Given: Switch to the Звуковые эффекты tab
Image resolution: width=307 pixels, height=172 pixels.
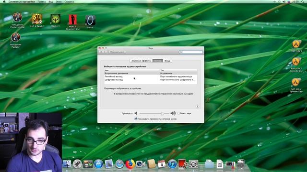Looking at the screenshot, I should (141, 61).
